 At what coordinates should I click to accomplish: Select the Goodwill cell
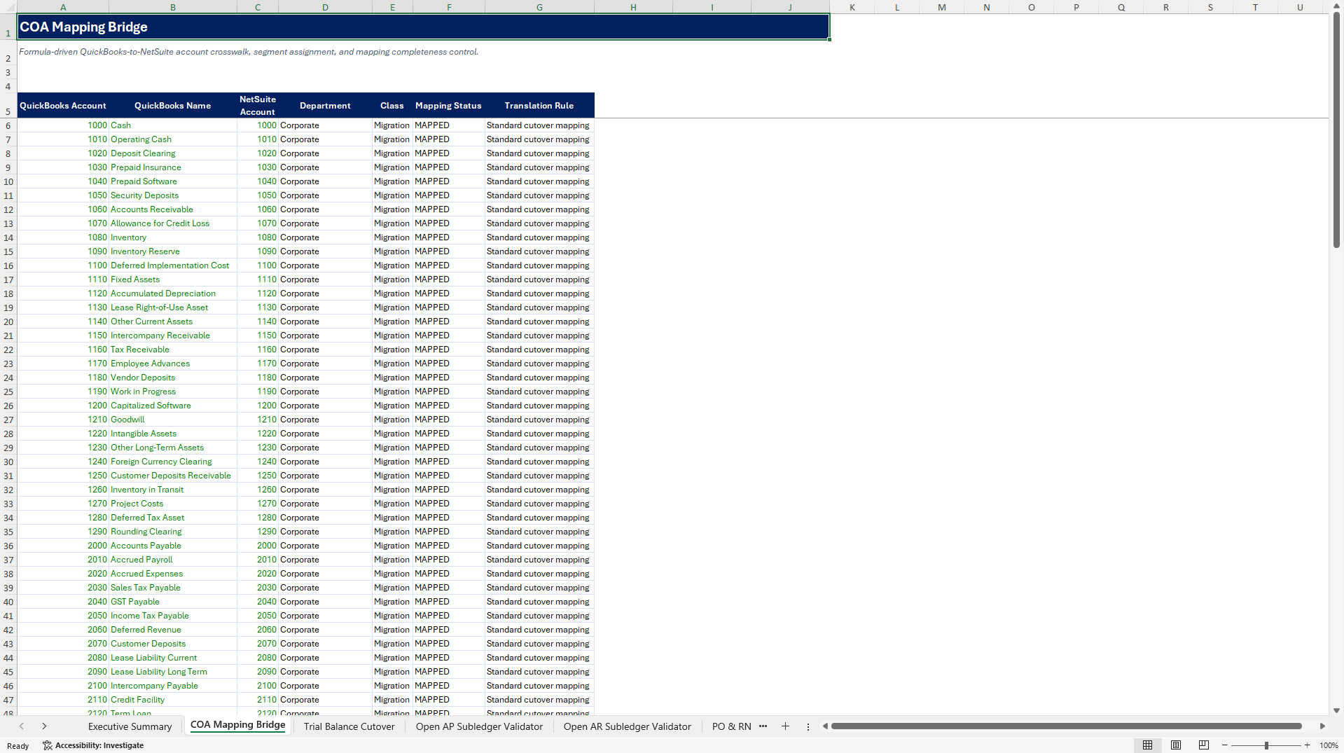point(172,420)
